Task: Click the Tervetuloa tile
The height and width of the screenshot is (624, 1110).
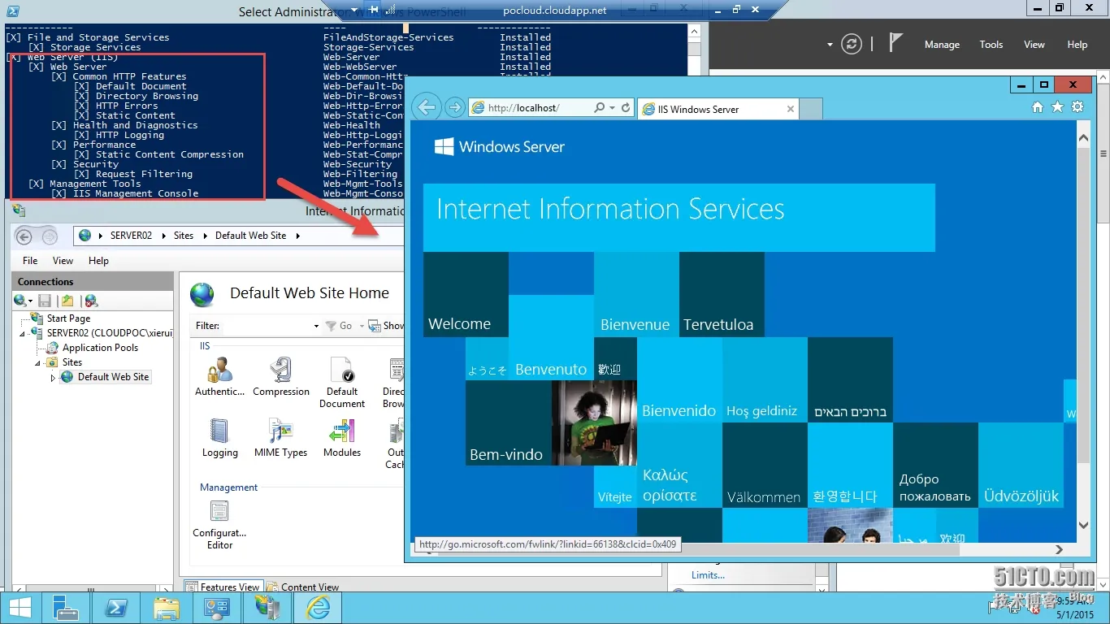Action: click(722, 294)
